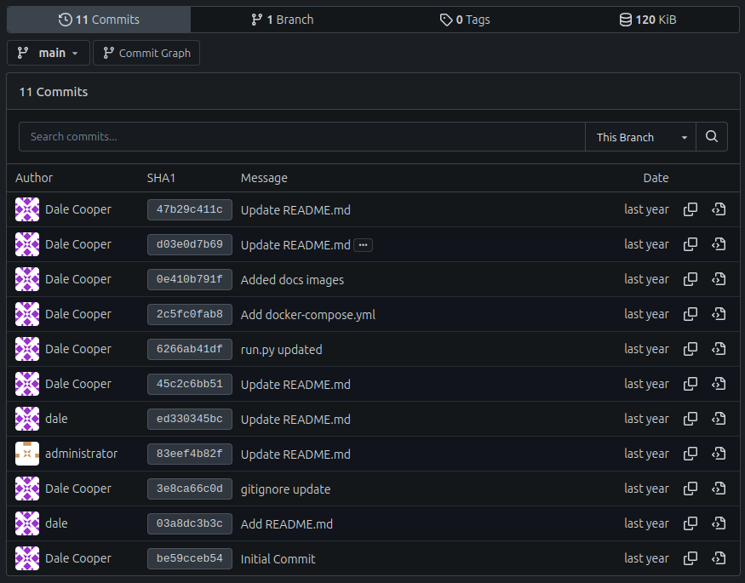Open commit SHA 6266ab41df
Viewport: 745px width, 583px height.
point(190,349)
